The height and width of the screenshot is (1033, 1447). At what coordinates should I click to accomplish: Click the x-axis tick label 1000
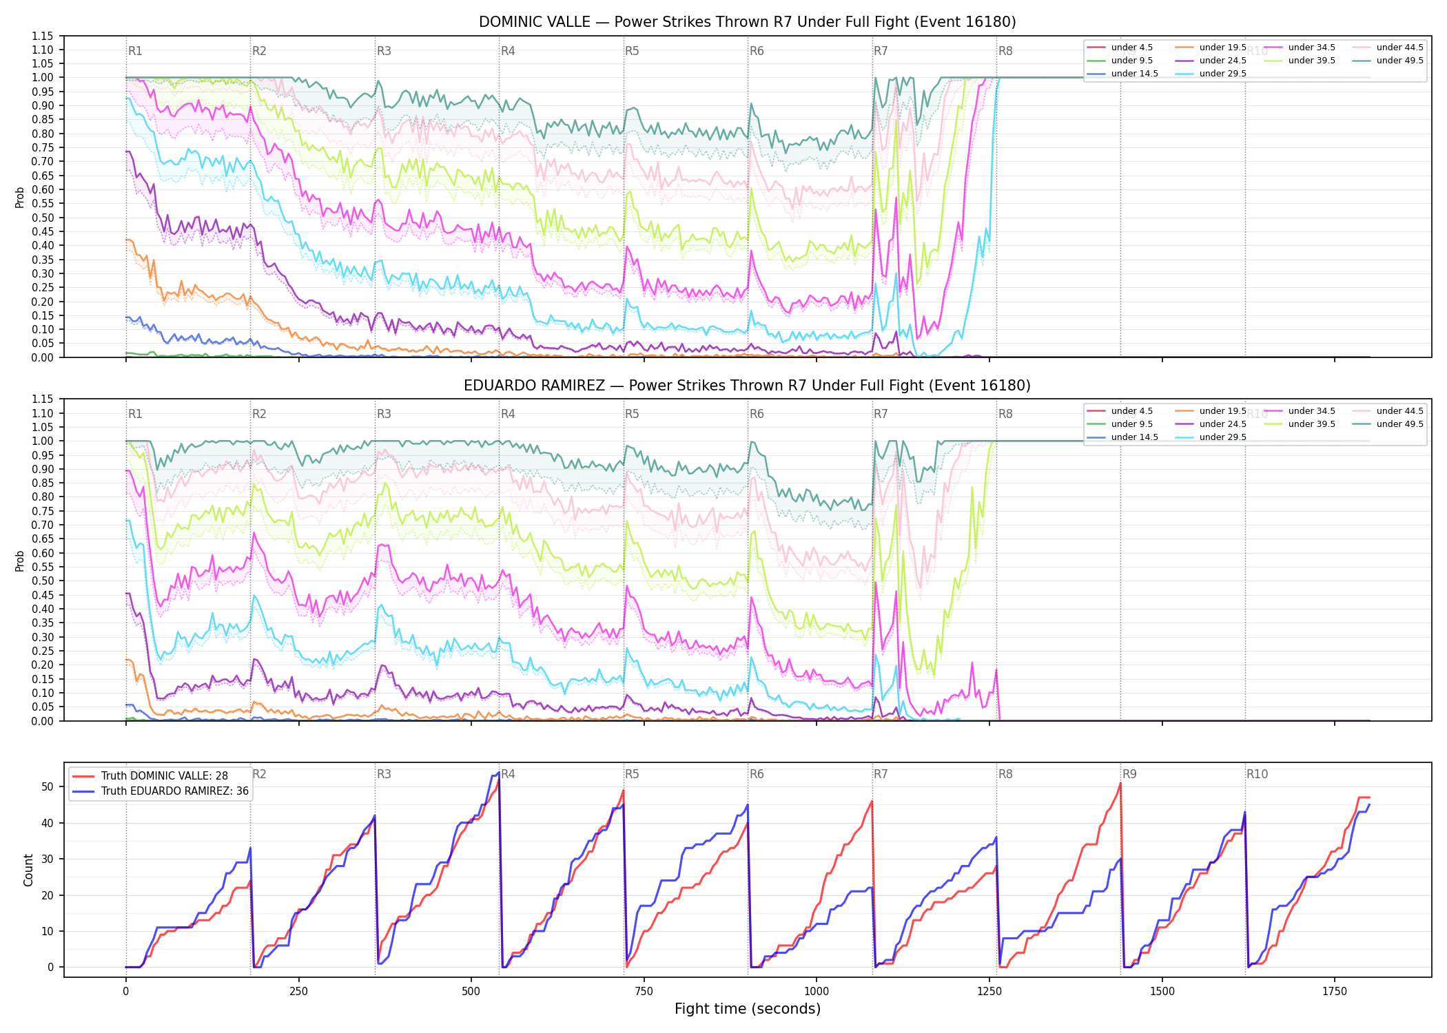click(x=817, y=991)
